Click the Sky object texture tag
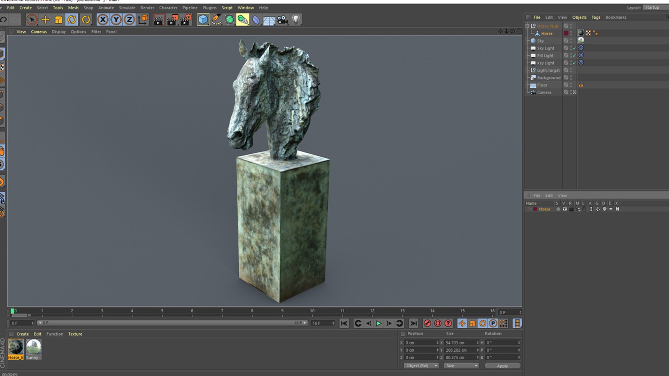Screen dimensions: 669x376 tap(581, 40)
